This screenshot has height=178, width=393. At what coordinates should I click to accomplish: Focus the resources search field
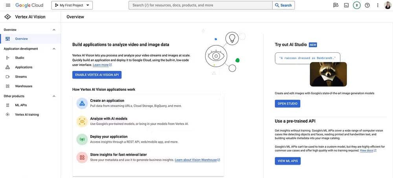click(200, 5)
